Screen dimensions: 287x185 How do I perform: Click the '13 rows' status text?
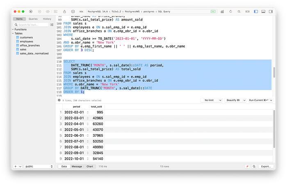pyautogui.click(x=164, y=166)
